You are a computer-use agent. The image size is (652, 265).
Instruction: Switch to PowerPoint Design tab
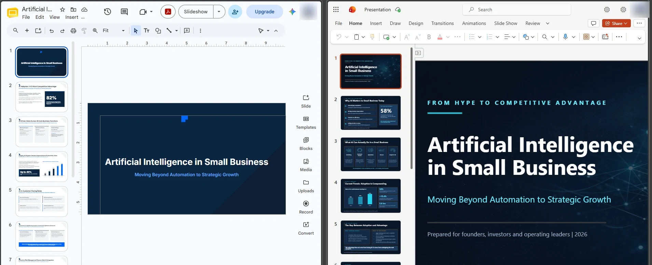[416, 23]
